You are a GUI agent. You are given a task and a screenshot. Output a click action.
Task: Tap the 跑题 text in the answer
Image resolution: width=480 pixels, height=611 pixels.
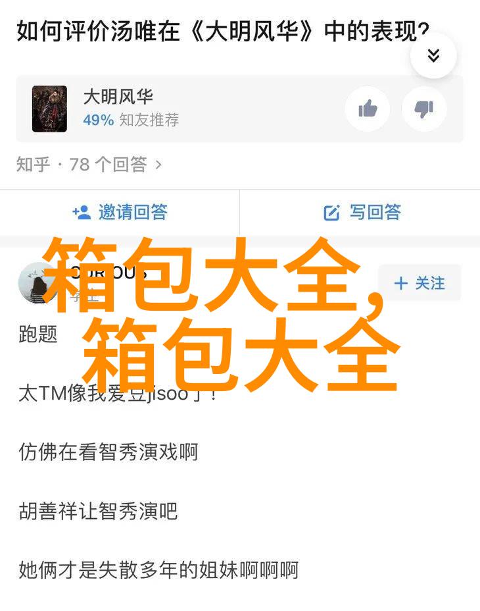(x=37, y=334)
